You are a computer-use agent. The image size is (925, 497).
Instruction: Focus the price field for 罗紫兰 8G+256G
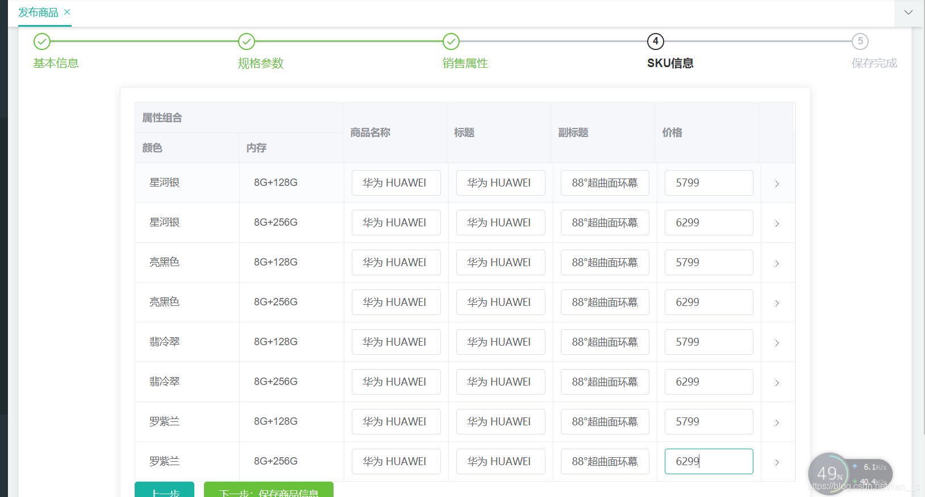click(x=709, y=461)
